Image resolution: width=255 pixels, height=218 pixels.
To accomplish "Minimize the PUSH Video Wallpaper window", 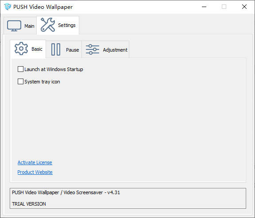I will coord(204,7).
